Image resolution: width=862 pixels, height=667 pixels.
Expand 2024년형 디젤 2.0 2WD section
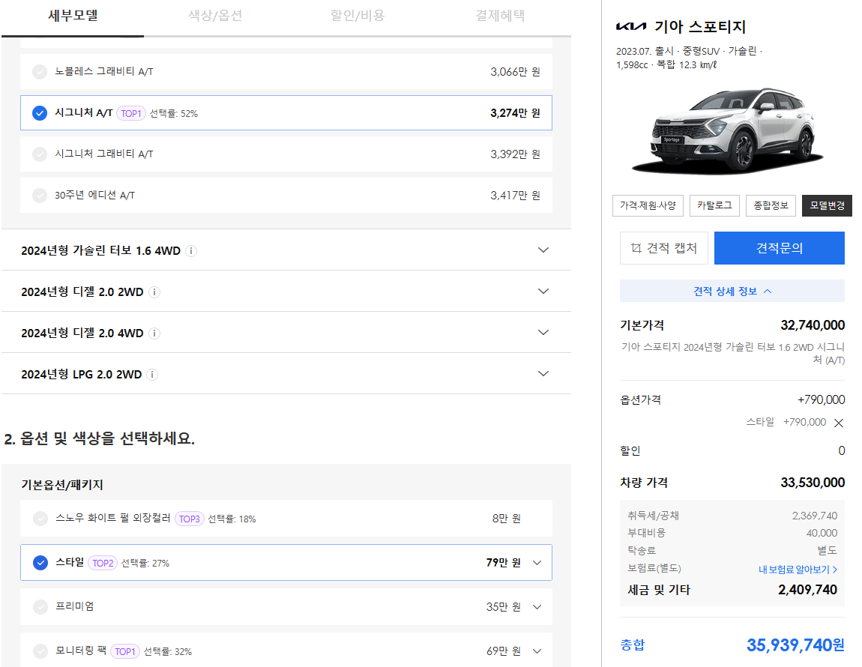(543, 292)
